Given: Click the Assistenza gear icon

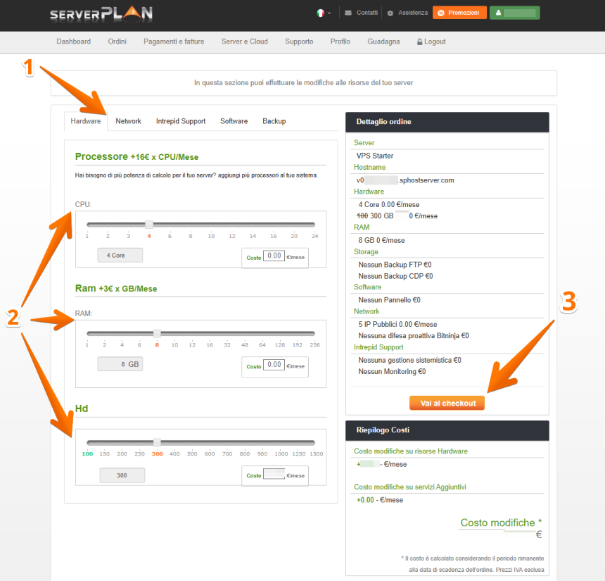Looking at the screenshot, I should [x=390, y=13].
